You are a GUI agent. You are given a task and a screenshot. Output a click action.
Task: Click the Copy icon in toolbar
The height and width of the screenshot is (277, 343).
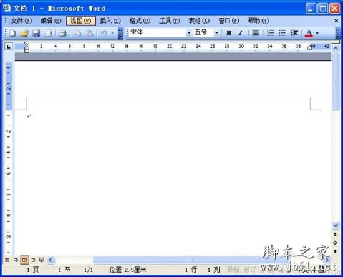tap(77, 33)
